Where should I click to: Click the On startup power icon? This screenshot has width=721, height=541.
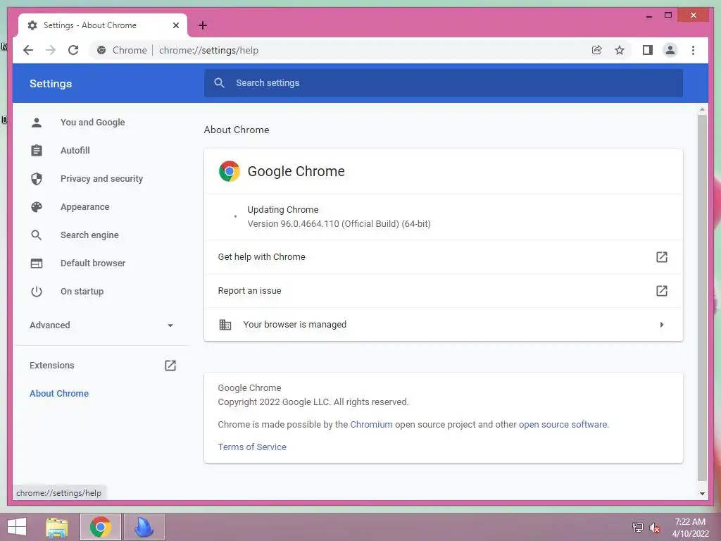(37, 291)
